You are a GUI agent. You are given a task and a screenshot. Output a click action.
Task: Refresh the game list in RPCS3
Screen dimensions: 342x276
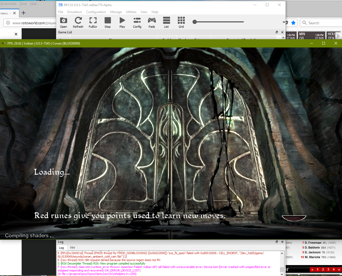(x=78, y=23)
